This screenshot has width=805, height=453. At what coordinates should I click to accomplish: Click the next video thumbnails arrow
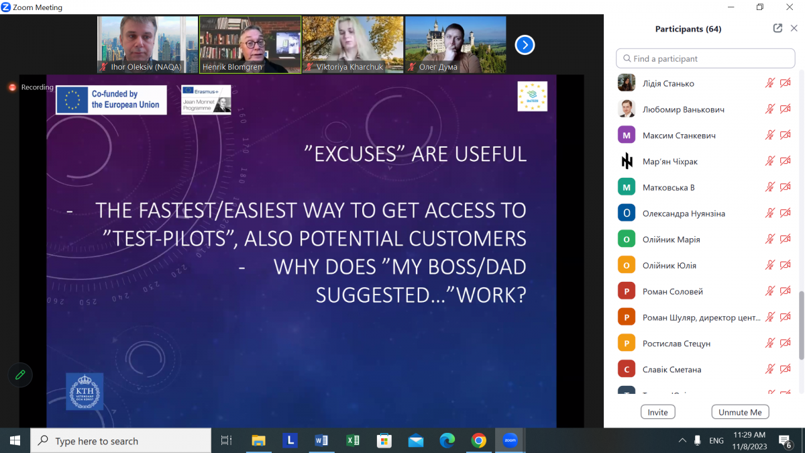click(525, 45)
